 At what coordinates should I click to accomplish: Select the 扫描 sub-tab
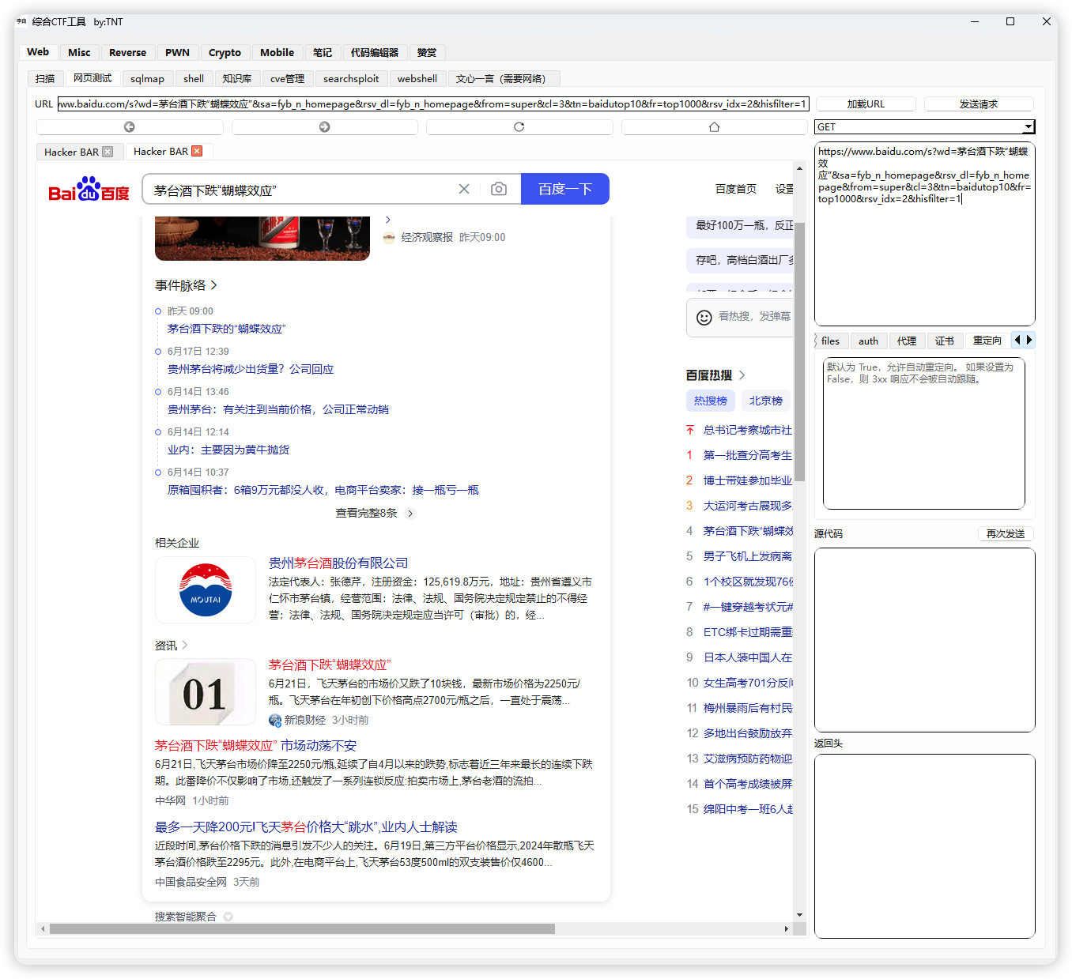click(45, 78)
